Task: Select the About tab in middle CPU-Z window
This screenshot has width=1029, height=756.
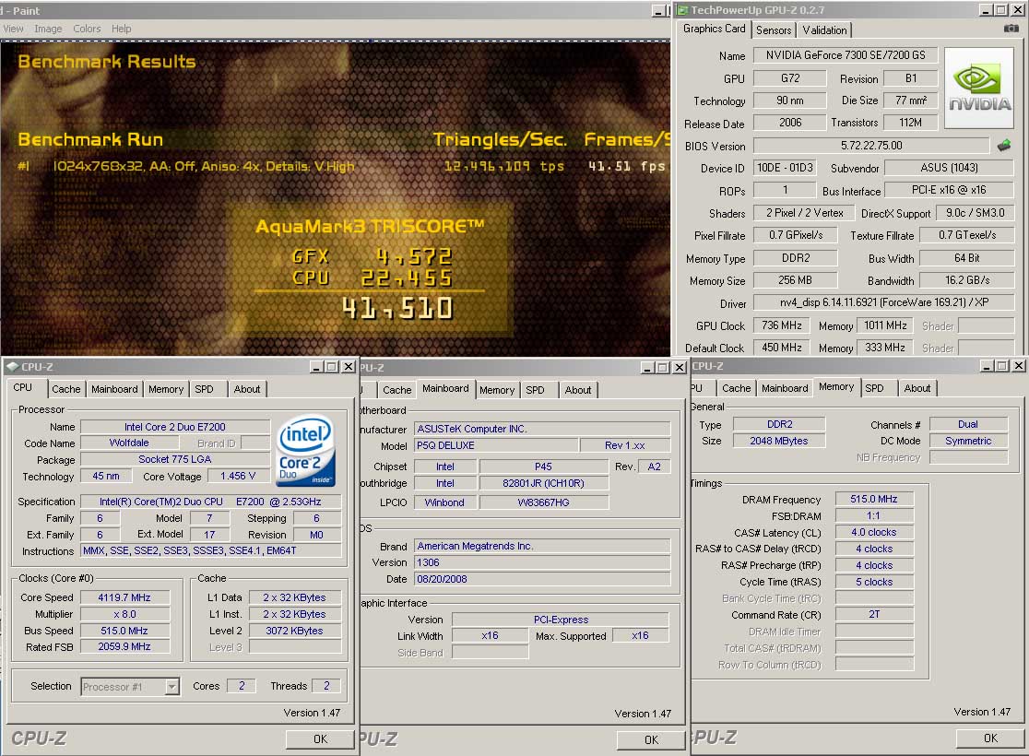Action: pyautogui.click(x=577, y=390)
